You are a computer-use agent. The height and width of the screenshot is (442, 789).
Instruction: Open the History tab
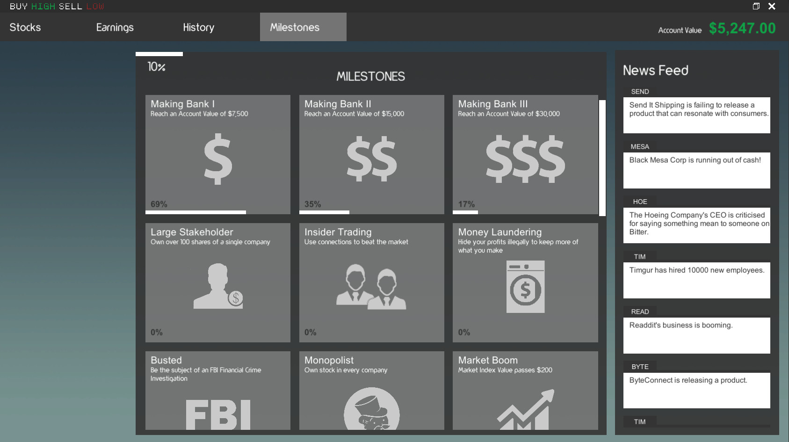coord(199,28)
